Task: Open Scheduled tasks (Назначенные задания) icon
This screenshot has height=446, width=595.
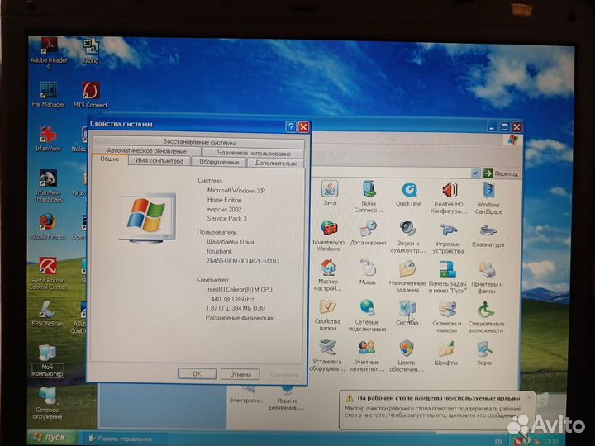Action: pyautogui.click(x=407, y=277)
